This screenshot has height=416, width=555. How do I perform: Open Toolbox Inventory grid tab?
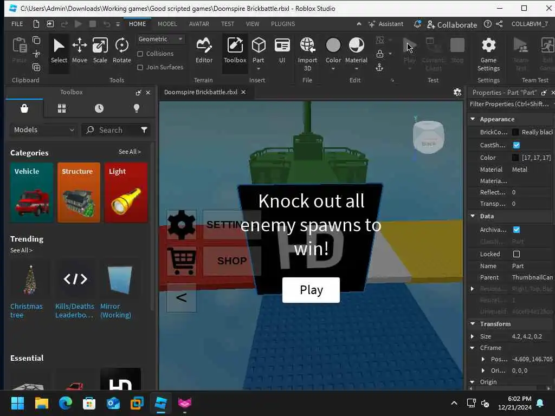click(62, 108)
